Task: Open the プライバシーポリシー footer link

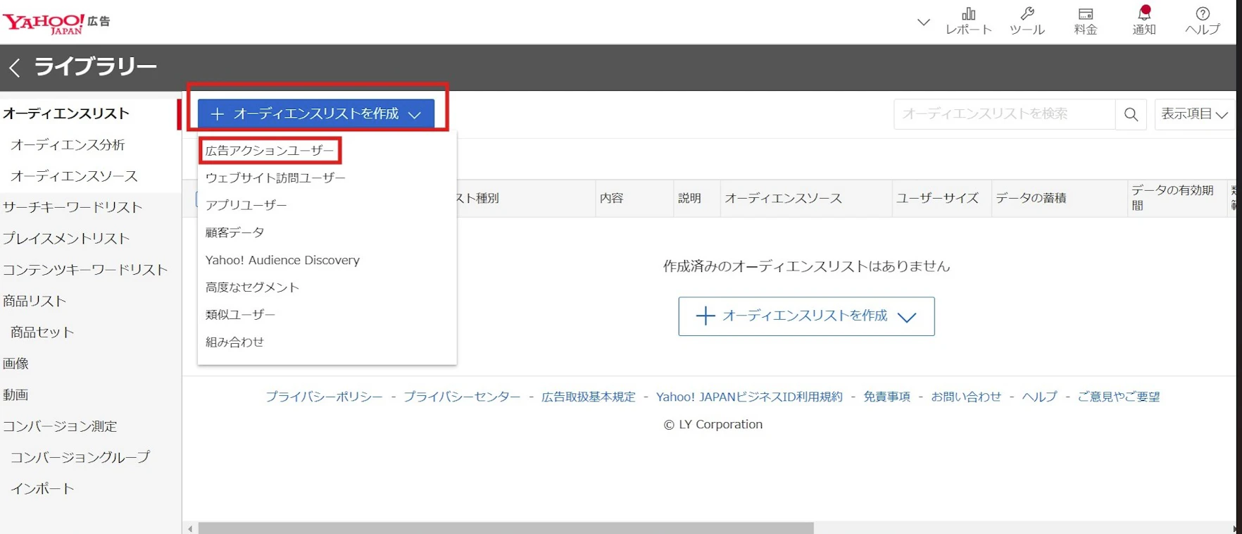Action: 324,397
